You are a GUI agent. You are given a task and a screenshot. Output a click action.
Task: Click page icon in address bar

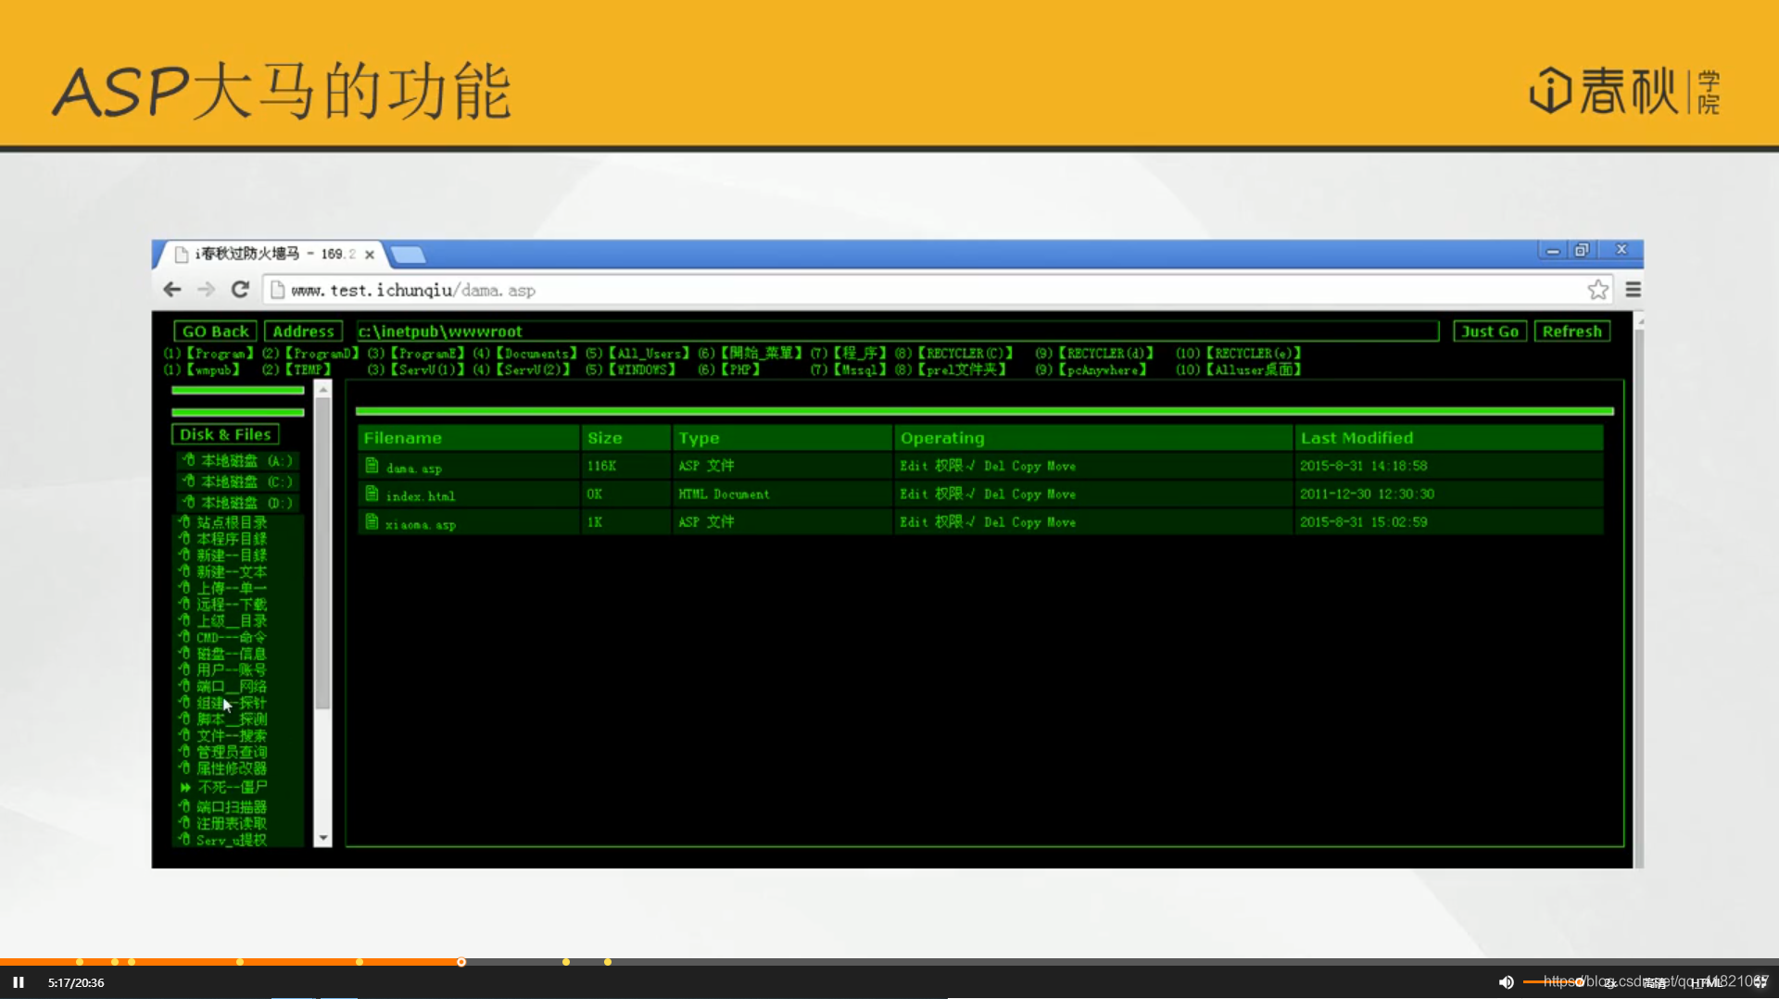click(x=277, y=290)
